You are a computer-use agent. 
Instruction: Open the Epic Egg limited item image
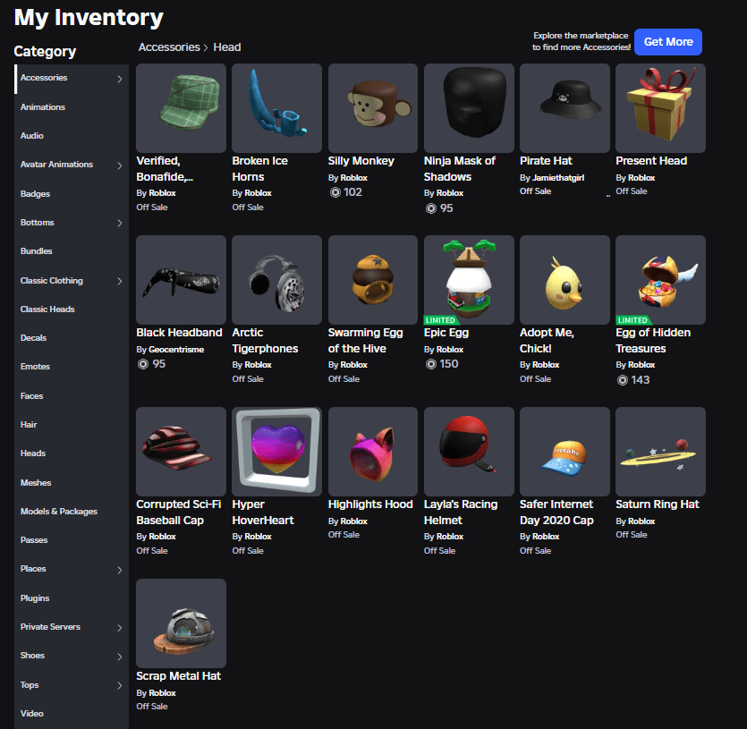point(469,280)
